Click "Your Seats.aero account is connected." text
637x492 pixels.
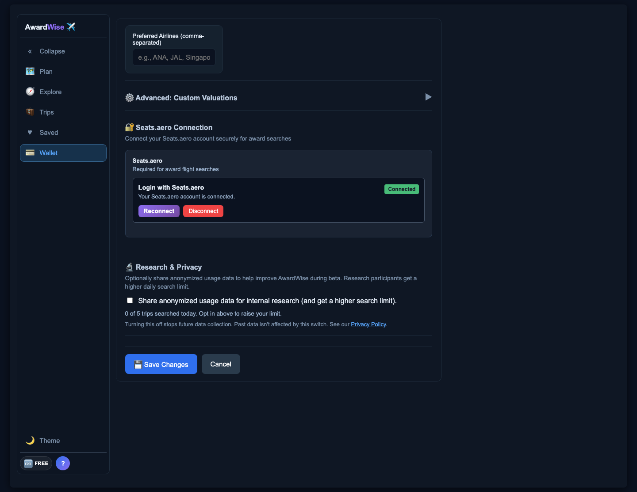pos(187,196)
